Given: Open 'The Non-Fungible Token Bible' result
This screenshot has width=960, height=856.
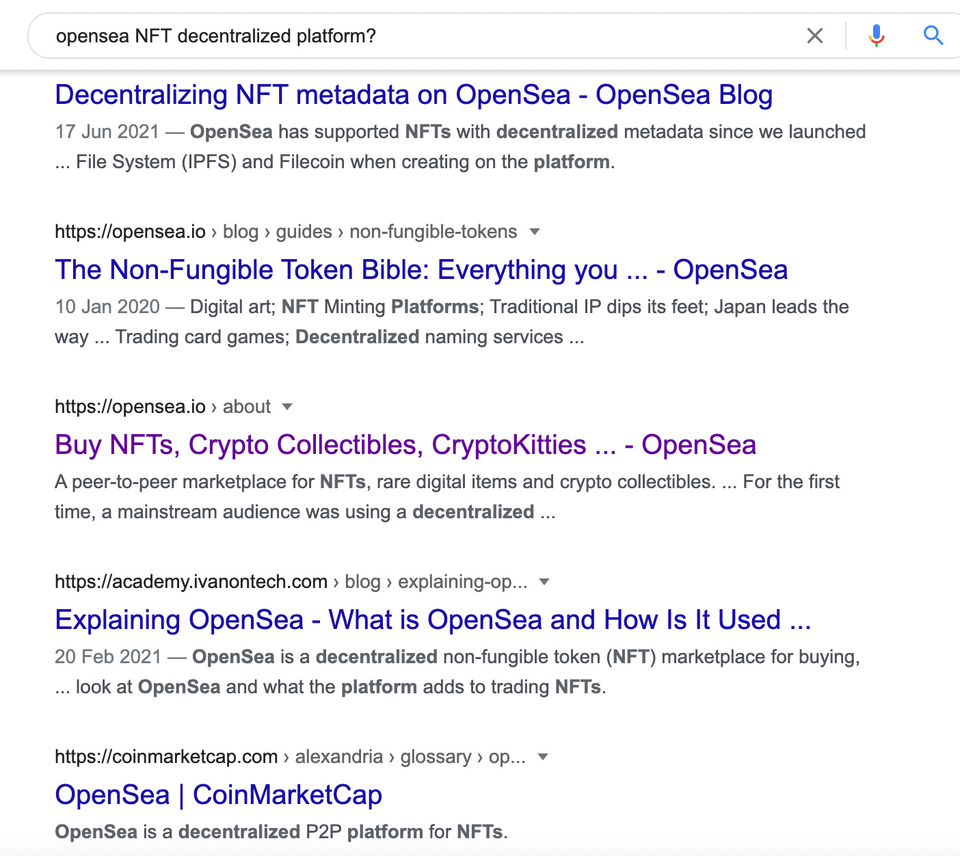Looking at the screenshot, I should click(x=421, y=270).
